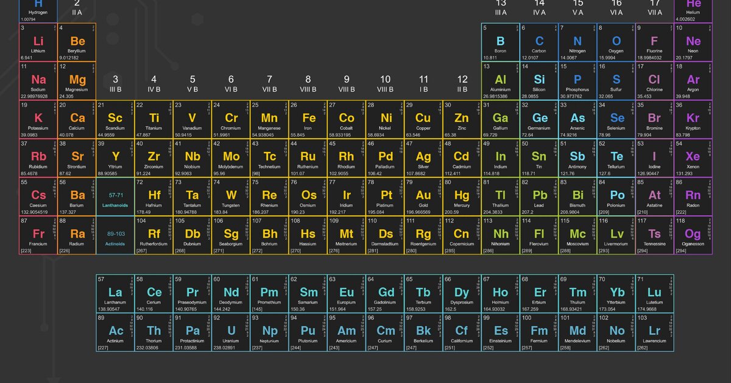Image resolution: width=731 pixels, height=383 pixels.
Task: Select the Uranium (U) tile
Action: coord(231,332)
